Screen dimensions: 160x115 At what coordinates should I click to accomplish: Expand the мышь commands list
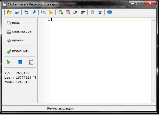click(x=13, y=23)
